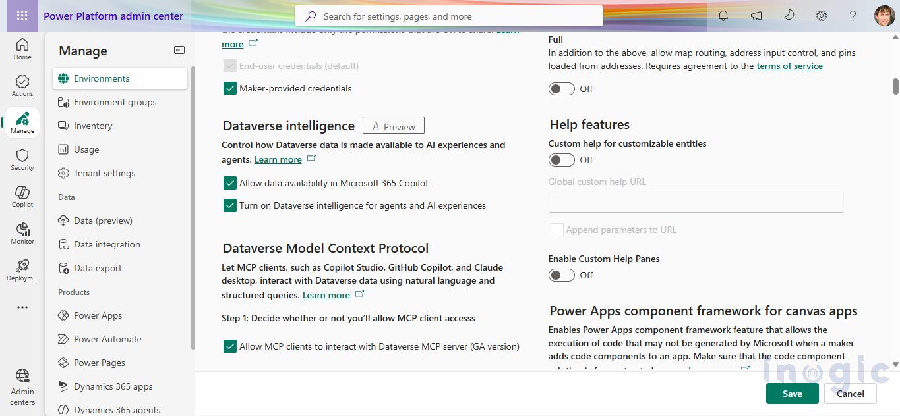Click the page vertical scrollbar thumb
900x416 pixels.
click(x=895, y=86)
